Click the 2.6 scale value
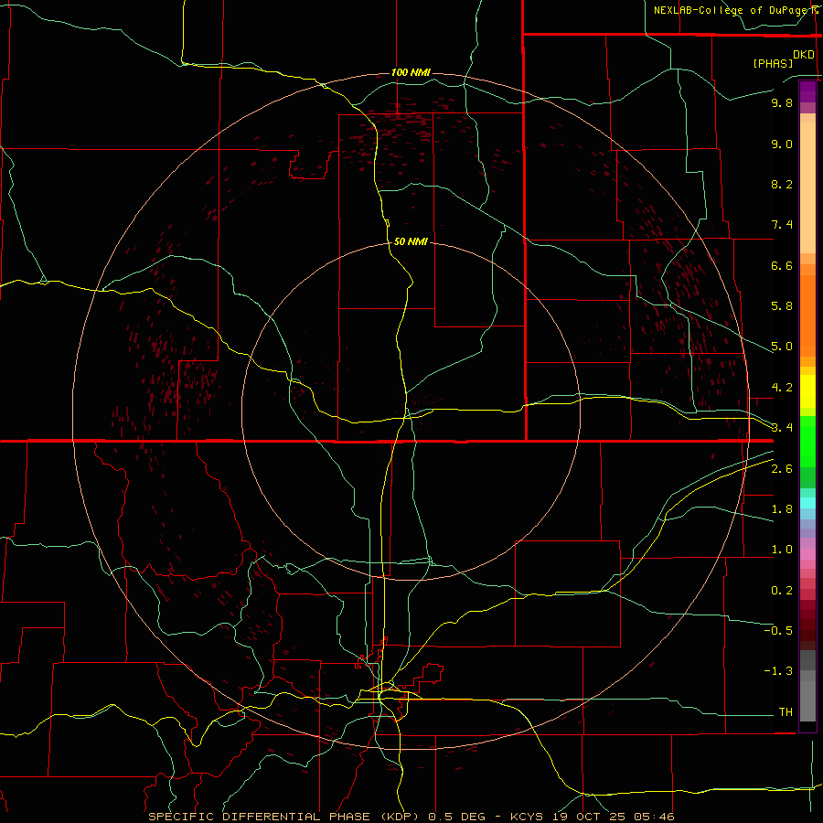This screenshot has height=823, width=823. click(x=782, y=469)
